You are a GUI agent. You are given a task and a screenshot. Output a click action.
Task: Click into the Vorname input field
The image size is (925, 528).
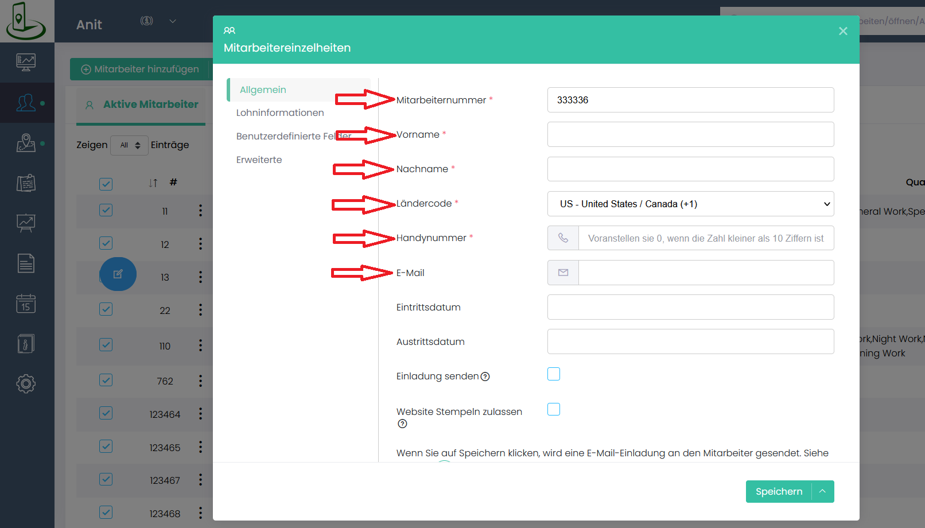(x=690, y=134)
